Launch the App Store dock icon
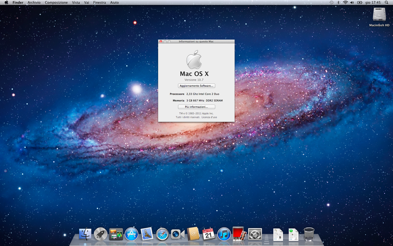The width and height of the screenshot is (393, 246). pyautogui.click(x=131, y=234)
